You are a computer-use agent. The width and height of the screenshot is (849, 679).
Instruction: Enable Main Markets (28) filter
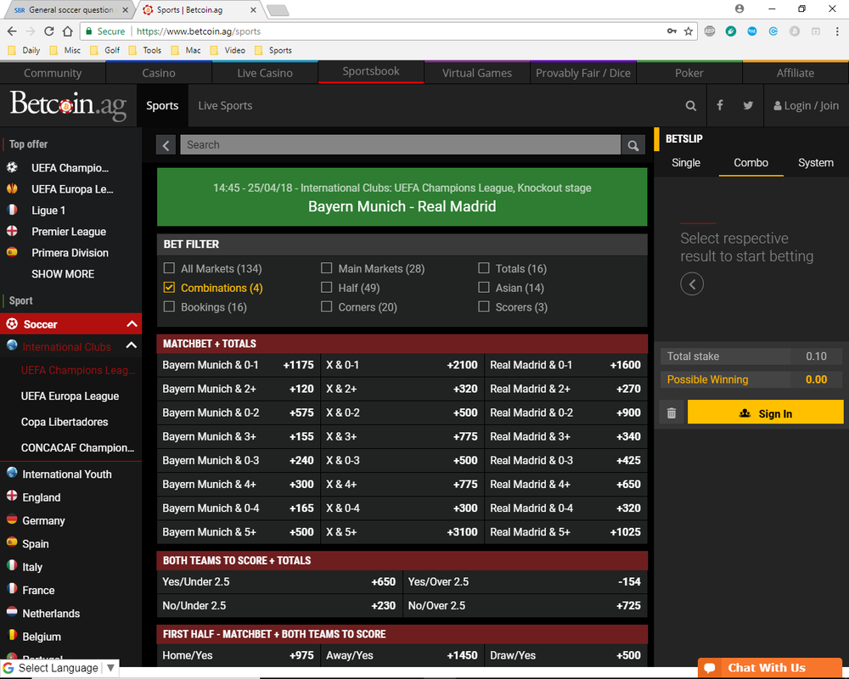pos(327,268)
